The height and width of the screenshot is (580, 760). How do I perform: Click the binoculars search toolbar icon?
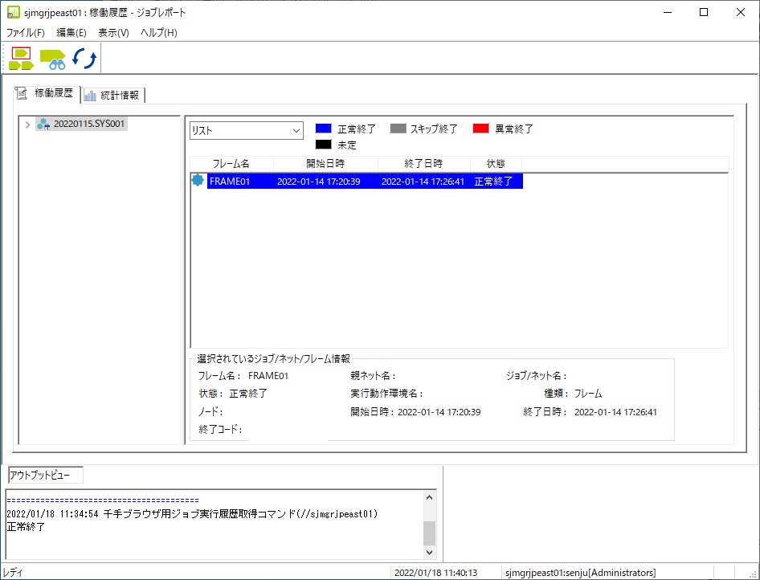click(x=53, y=59)
